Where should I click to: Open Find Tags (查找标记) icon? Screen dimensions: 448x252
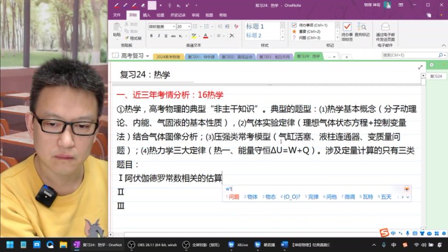[362, 30]
